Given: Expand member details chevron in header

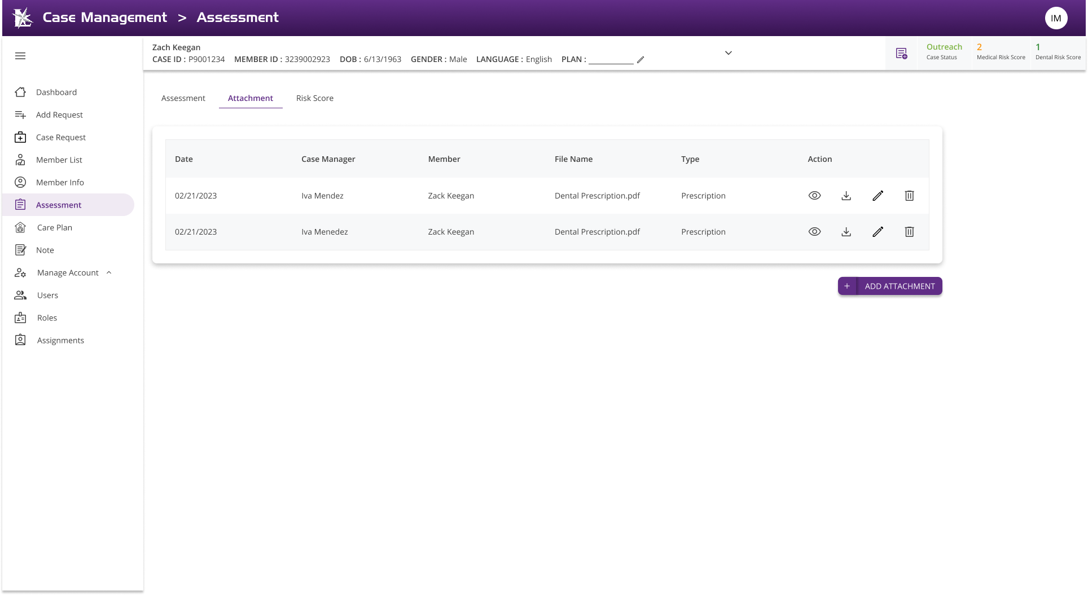Looking at the screenshot, I should pos(728,53).
